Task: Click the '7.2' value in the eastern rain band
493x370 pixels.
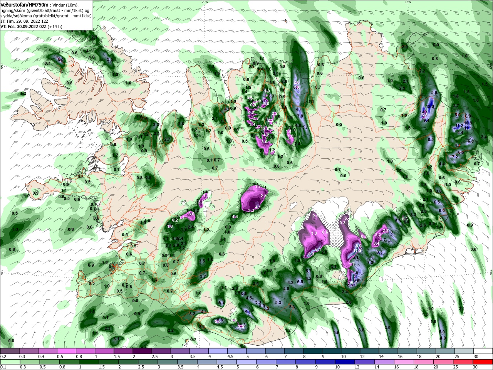Action: click(x=454, y=157)
